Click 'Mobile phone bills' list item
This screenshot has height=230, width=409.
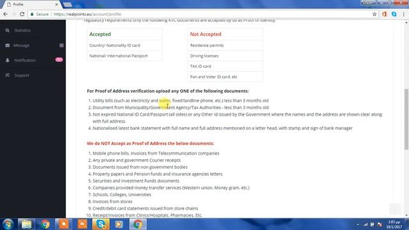tap(156, 153)
